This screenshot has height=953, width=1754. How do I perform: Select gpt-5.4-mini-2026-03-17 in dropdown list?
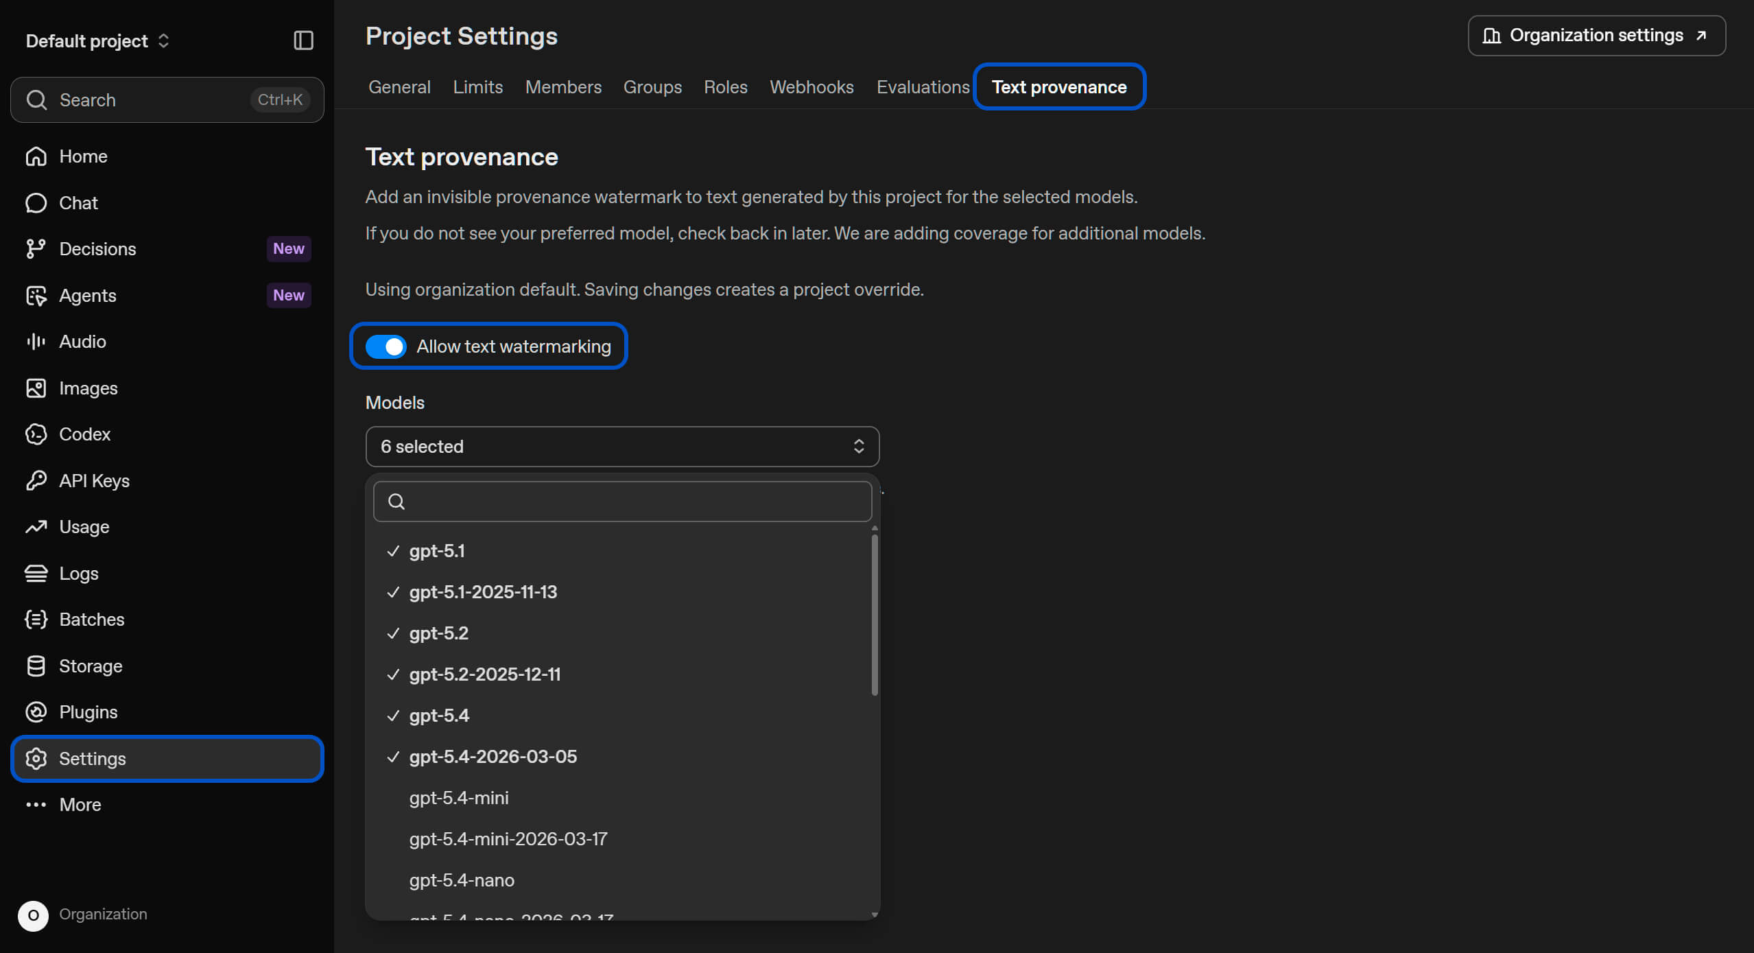click(621, 839)
